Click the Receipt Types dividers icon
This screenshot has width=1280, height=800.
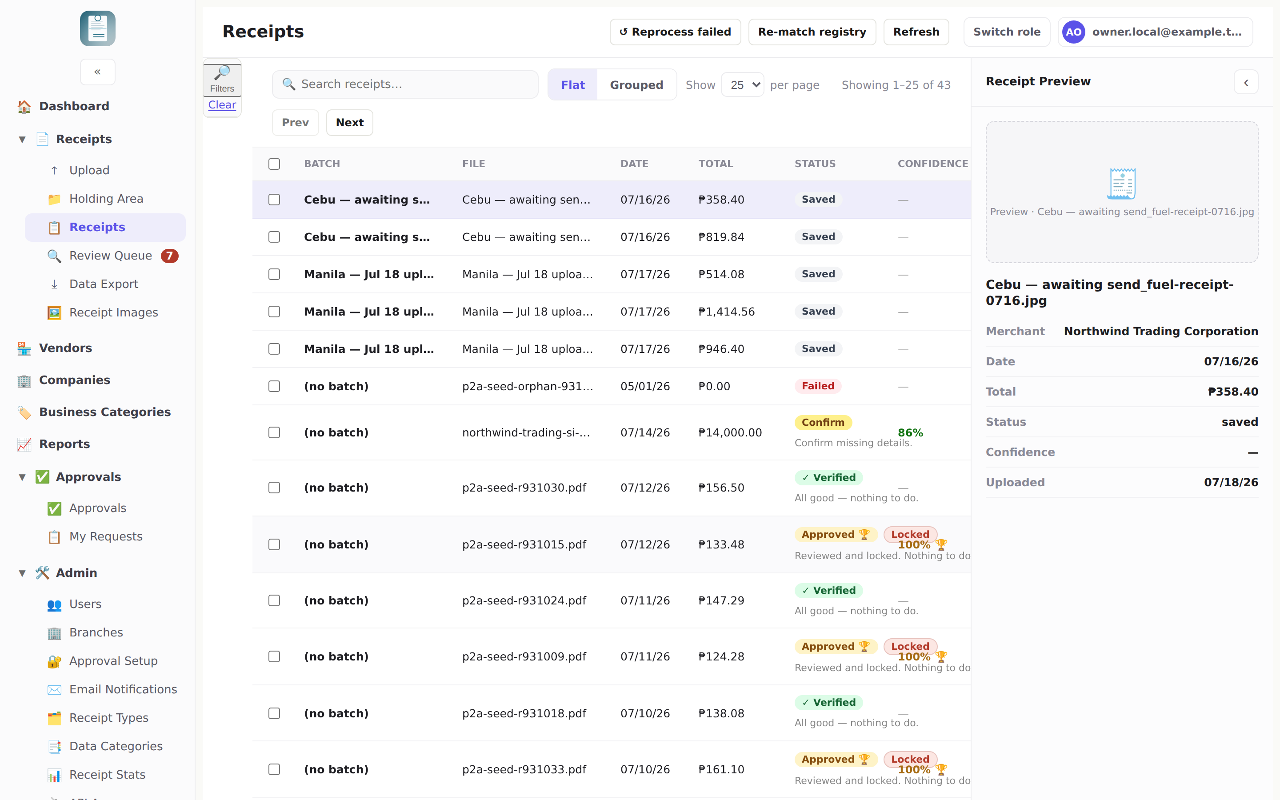point(54,718)
